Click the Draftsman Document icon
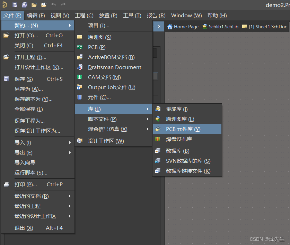This screenshot has height=245, width=290. click(x=80, y=67)
